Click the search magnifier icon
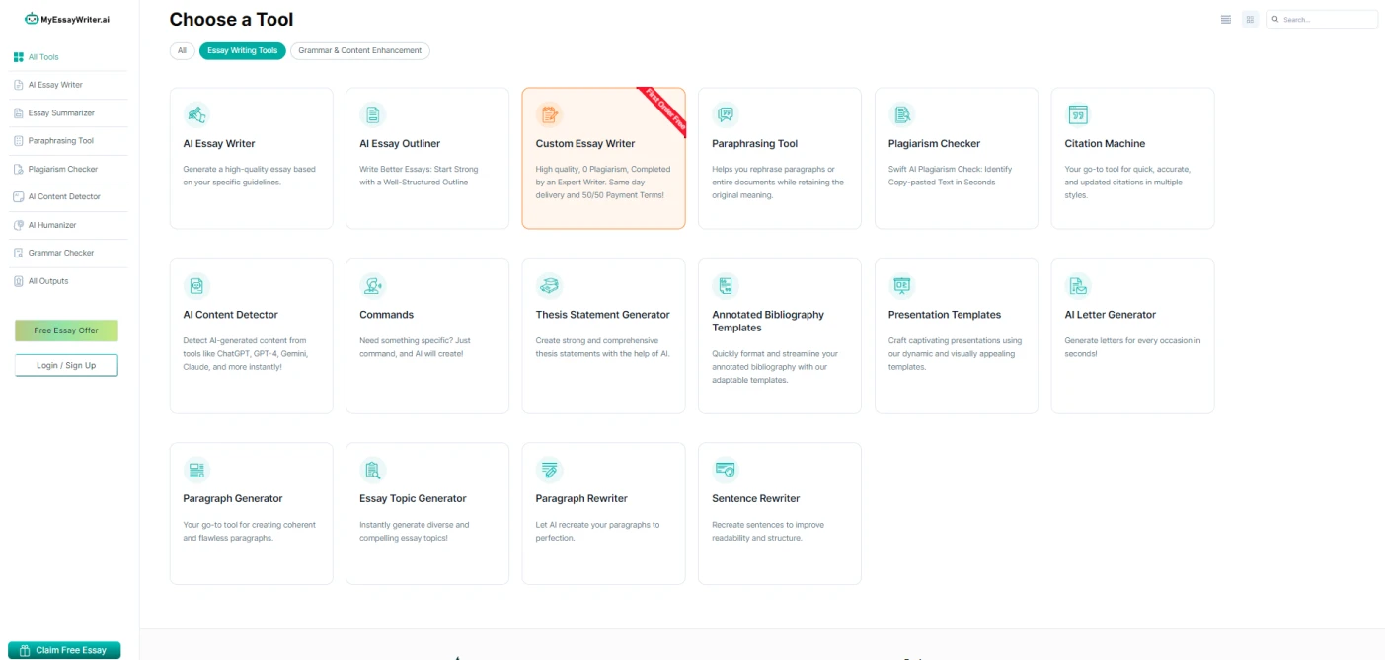 pos(1275,19)
